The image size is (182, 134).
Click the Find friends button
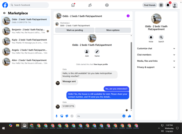[150, 5]
